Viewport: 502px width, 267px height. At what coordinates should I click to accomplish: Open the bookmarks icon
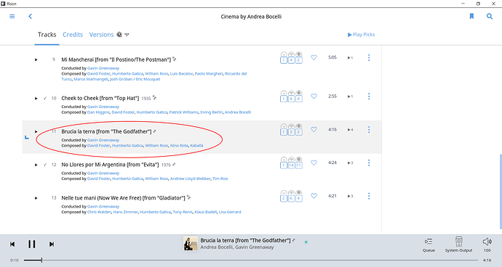pyautogui.click(x=471, y=16)
